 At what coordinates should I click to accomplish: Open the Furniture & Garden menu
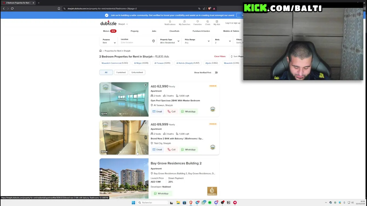pyautogui.click(x=201, y=31)
